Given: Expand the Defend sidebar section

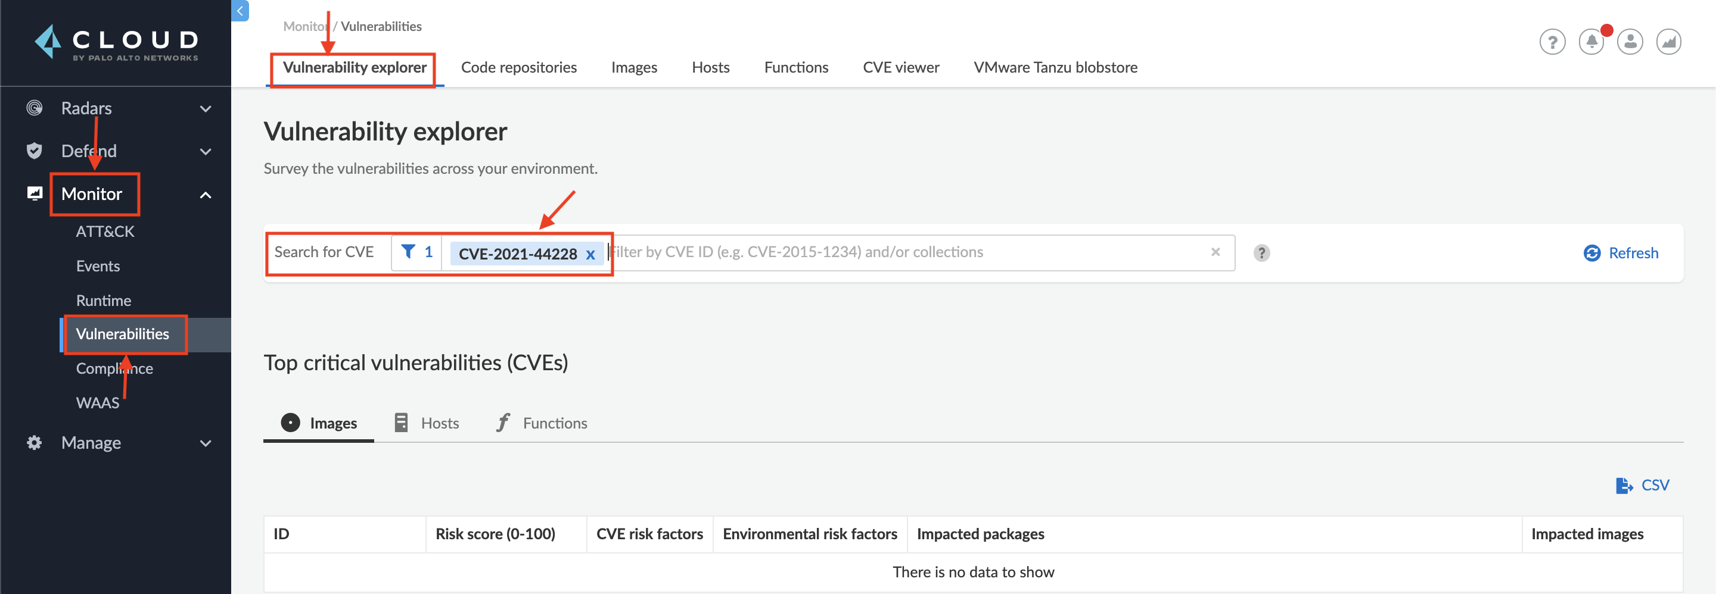Looking at the screenshot, I should 205,152.
